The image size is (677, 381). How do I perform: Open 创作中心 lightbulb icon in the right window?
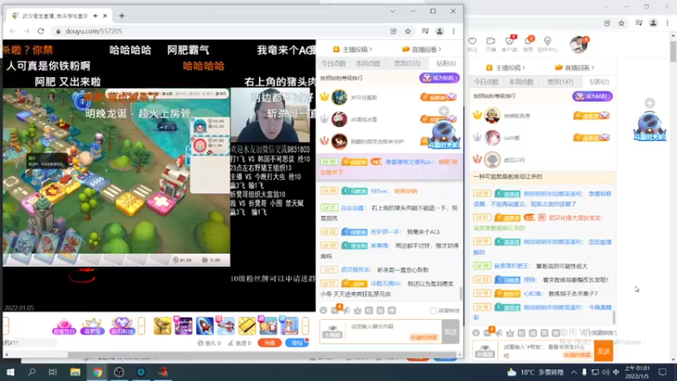tap(547, 41)
